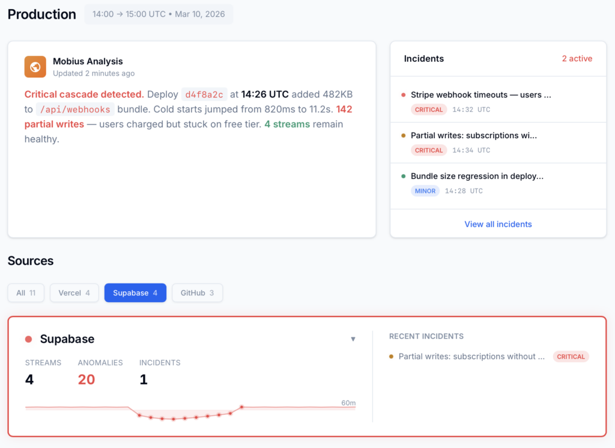The width and height of the screenshot is (615, 448).
Task: Switch to the Vercel sources filter
Action: pyautogui.click(x=74, y=293)
